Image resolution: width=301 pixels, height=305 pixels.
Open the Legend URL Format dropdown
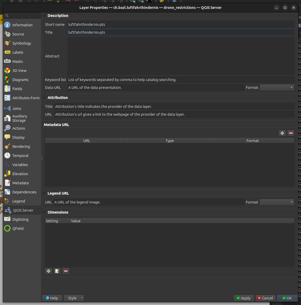(277, 202)
